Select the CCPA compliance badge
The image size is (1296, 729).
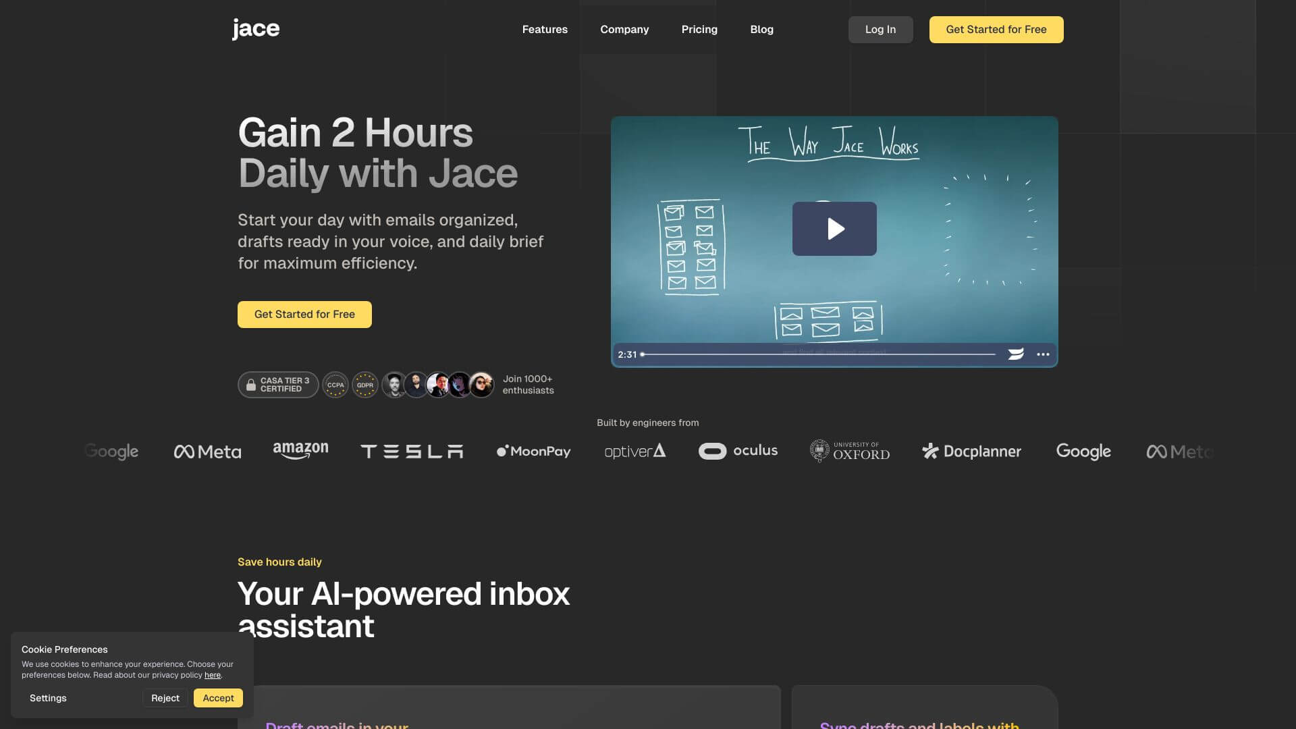[335, 385]
